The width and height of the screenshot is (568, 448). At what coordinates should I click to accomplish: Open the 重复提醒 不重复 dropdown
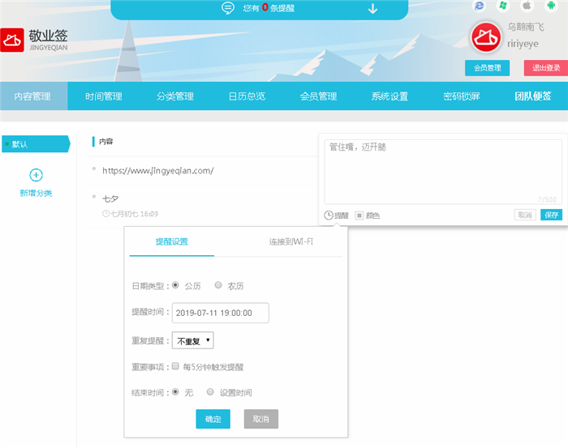point(193,340)
